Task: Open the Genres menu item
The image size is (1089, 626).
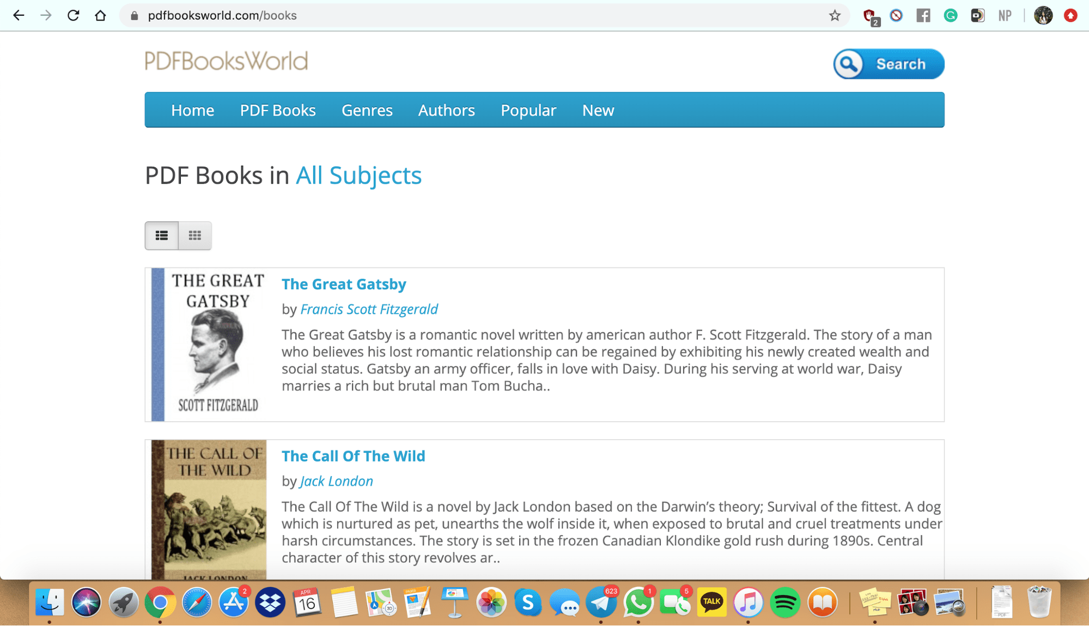Action: coord(367,110)
